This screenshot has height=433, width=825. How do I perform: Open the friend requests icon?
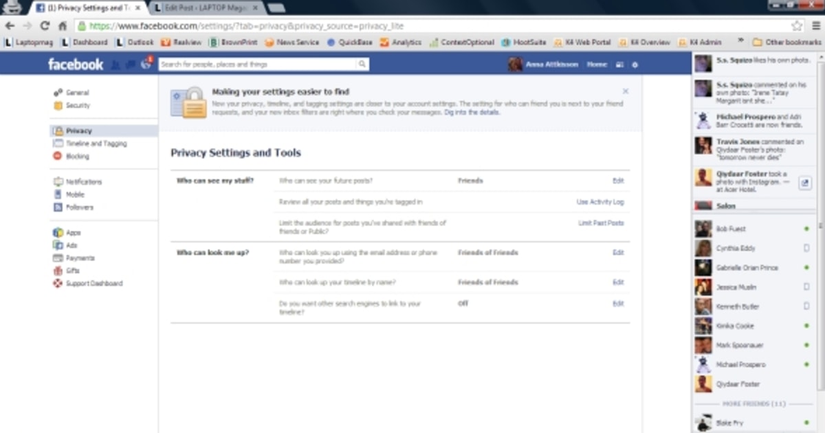(x=115, y=63)
